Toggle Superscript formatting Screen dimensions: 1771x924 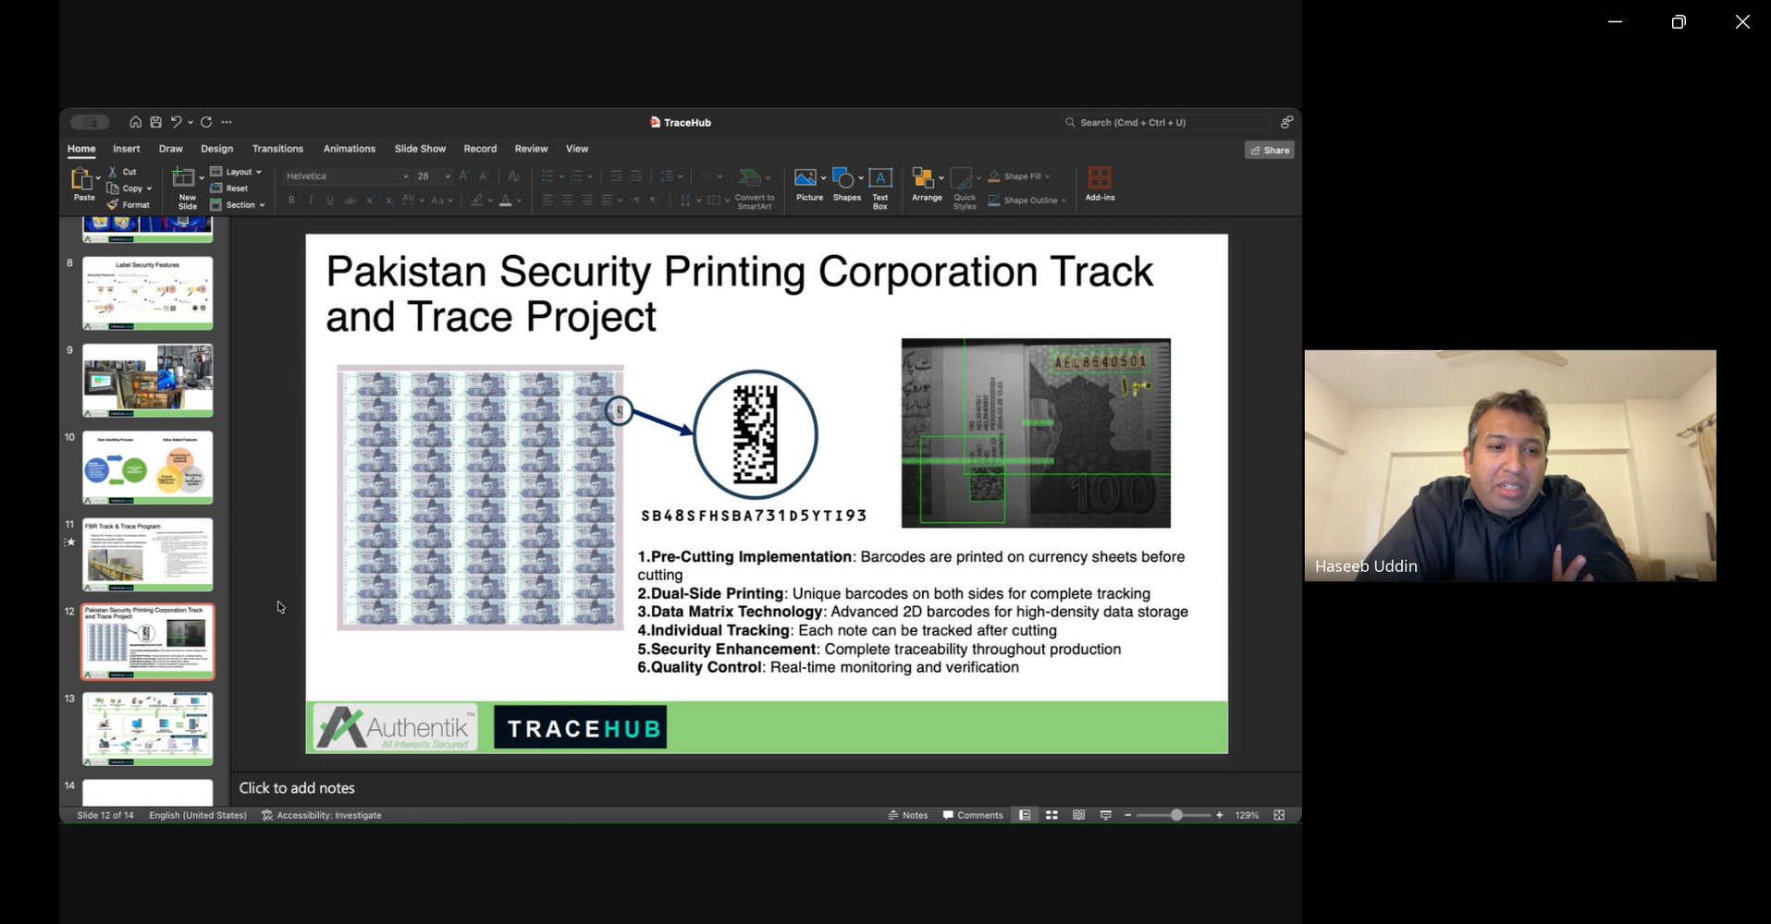click(370, 201)
